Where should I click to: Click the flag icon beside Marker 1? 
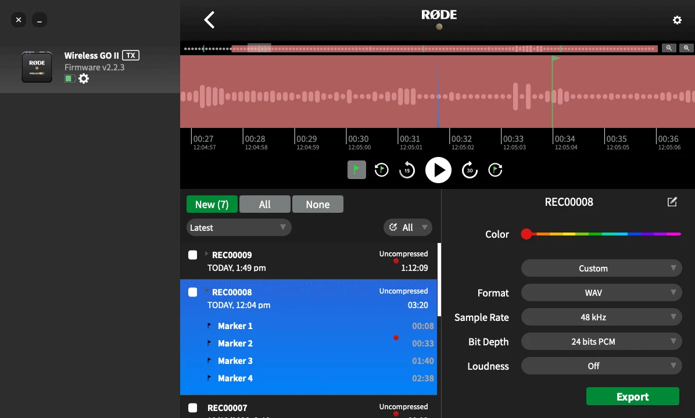coord(209,326)
